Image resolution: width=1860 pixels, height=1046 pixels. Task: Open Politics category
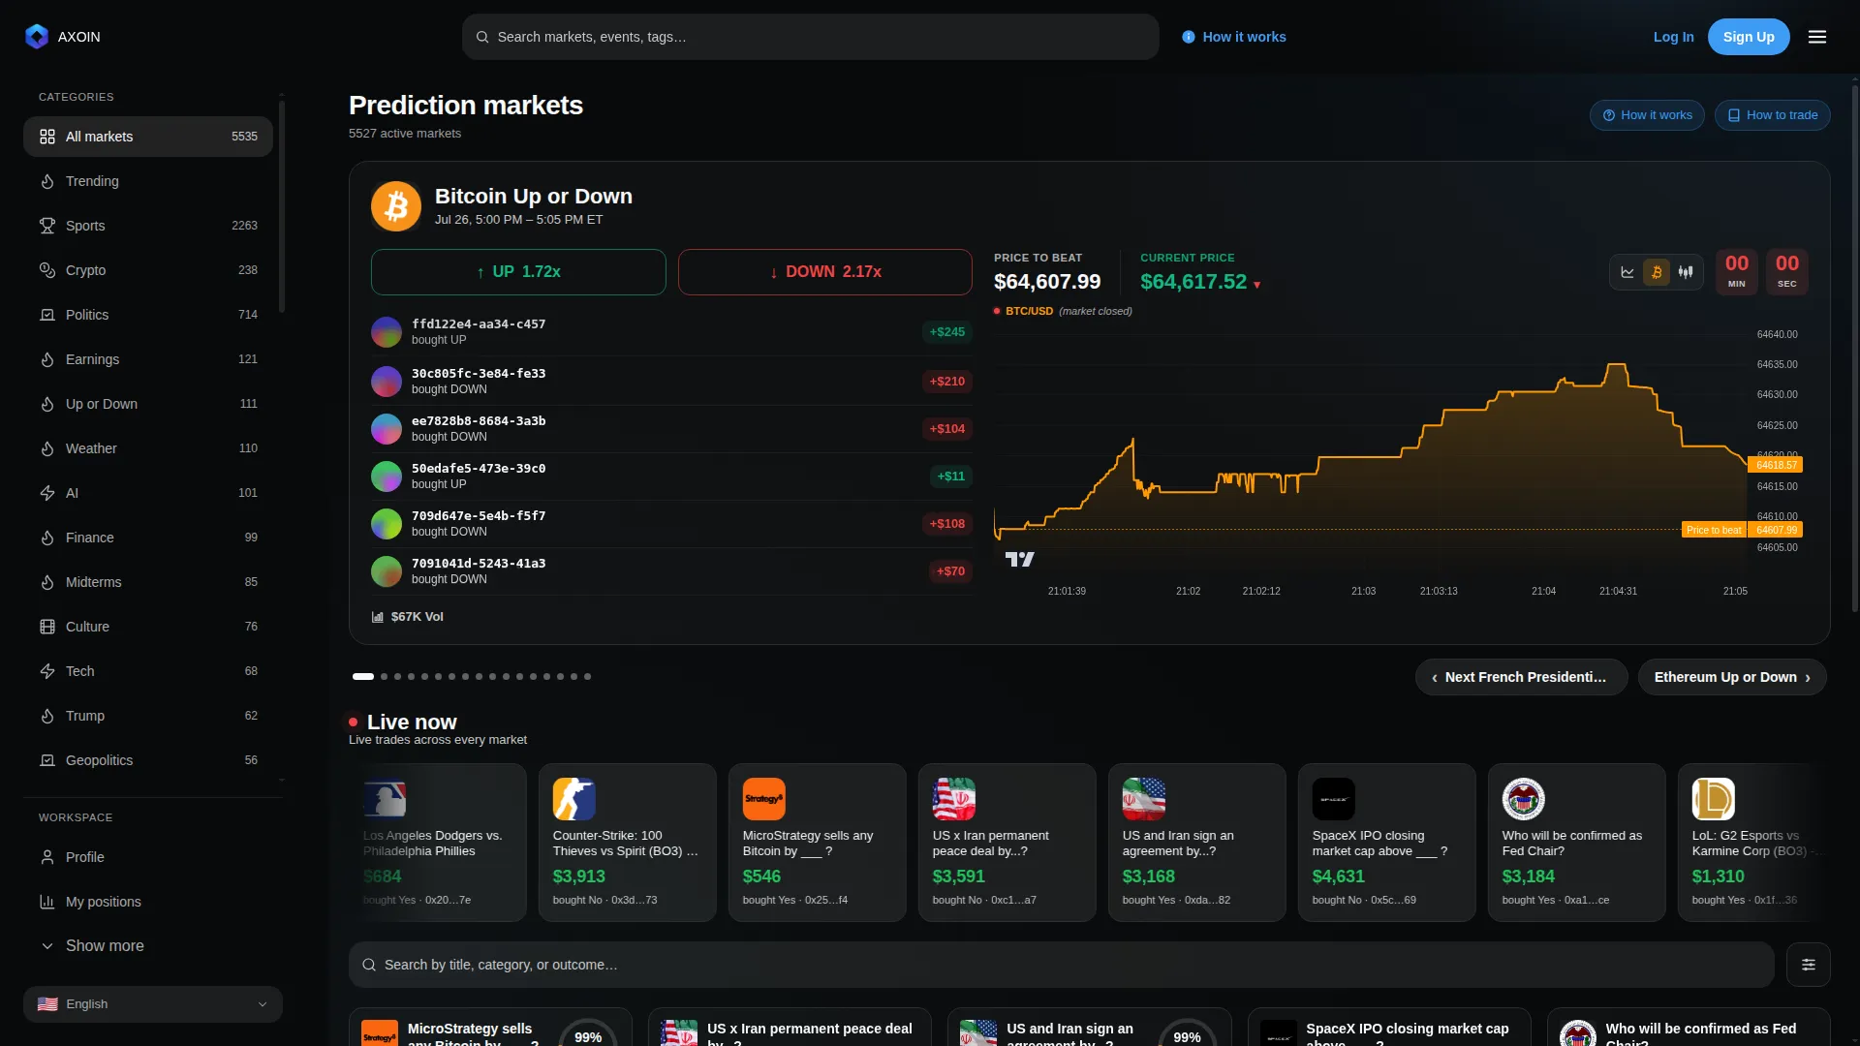(x=148, y=315)
